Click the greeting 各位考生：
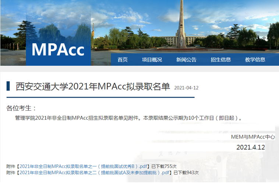 tap(21, 108)
